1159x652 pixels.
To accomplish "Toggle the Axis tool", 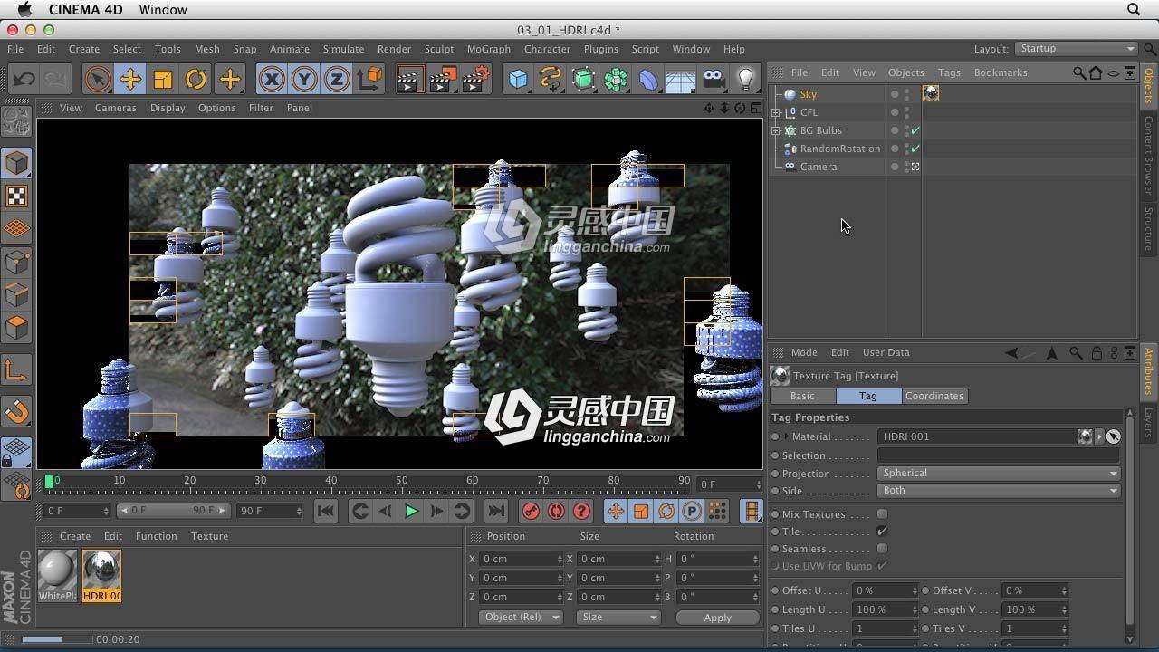I will [16, 369].
